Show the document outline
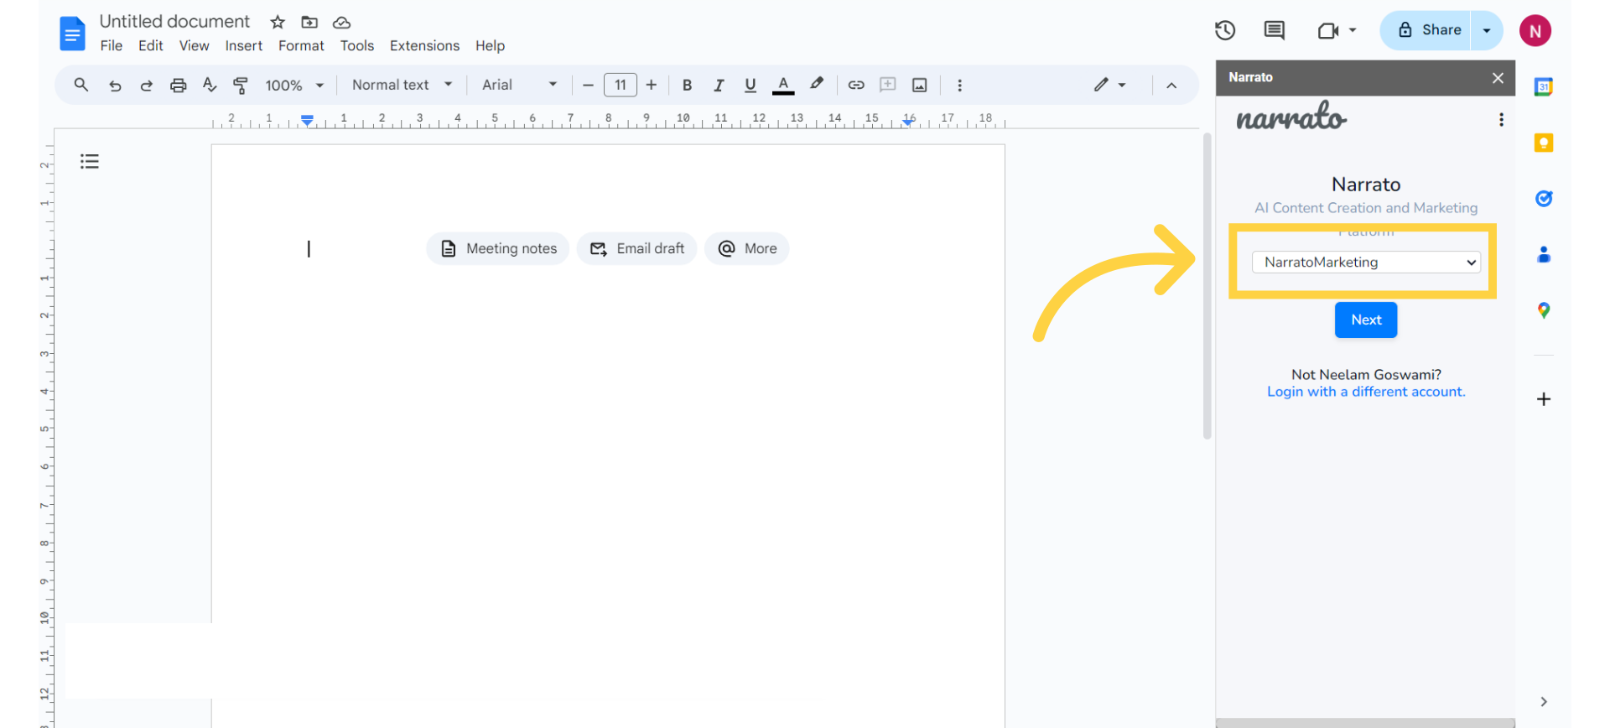 (90, 161)
